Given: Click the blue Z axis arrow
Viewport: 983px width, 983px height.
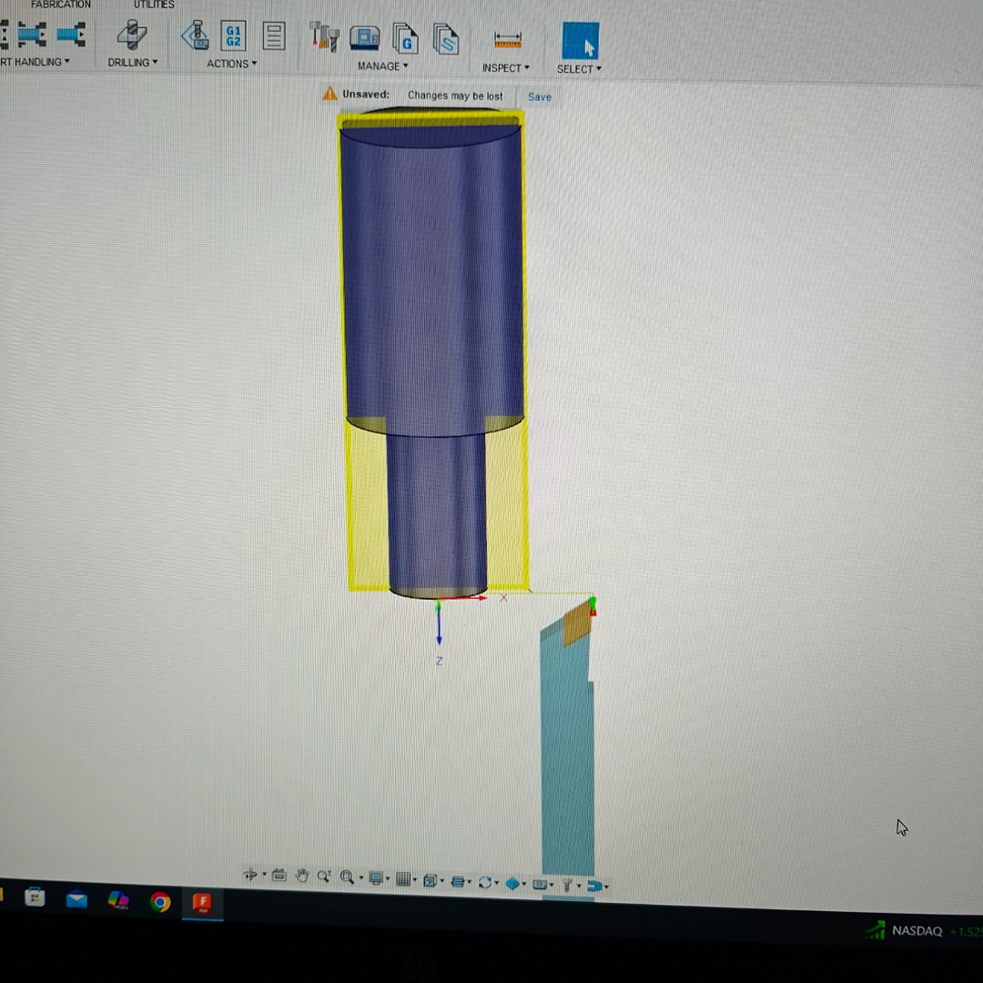Looking at the screenshot, I should click(439, 625).
